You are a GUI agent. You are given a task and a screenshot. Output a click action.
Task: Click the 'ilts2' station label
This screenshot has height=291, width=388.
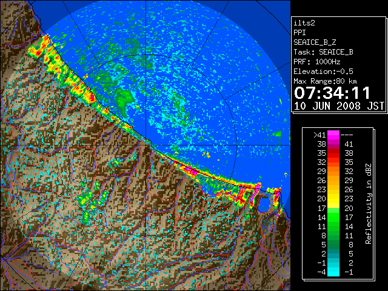click(x=304, y=23)
